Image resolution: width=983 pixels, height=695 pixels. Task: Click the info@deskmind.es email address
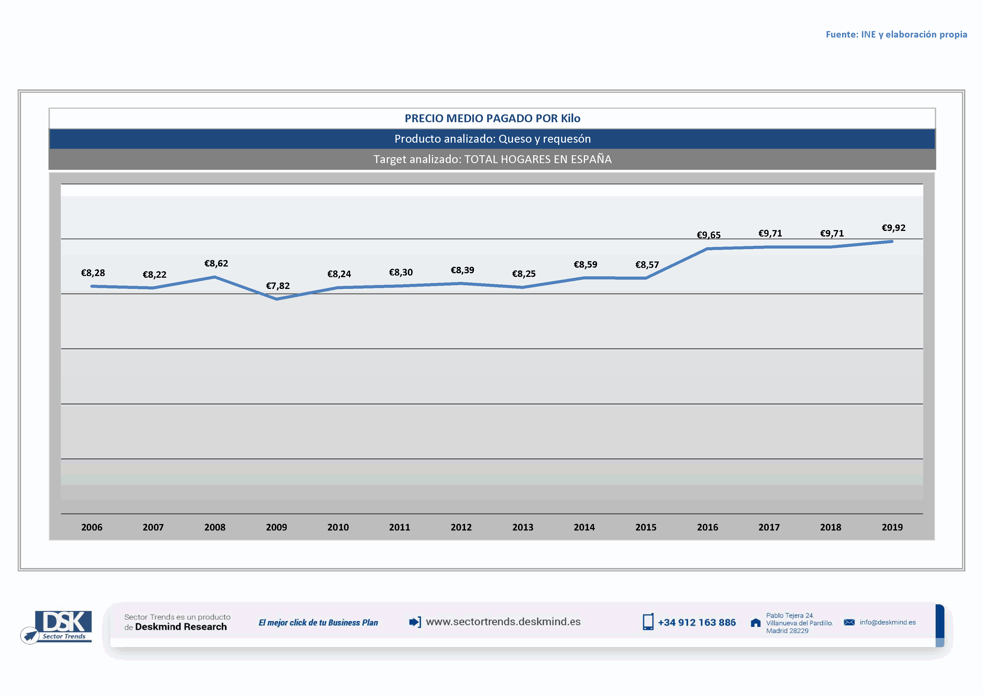pyautogui.click(x=887, y=622)
